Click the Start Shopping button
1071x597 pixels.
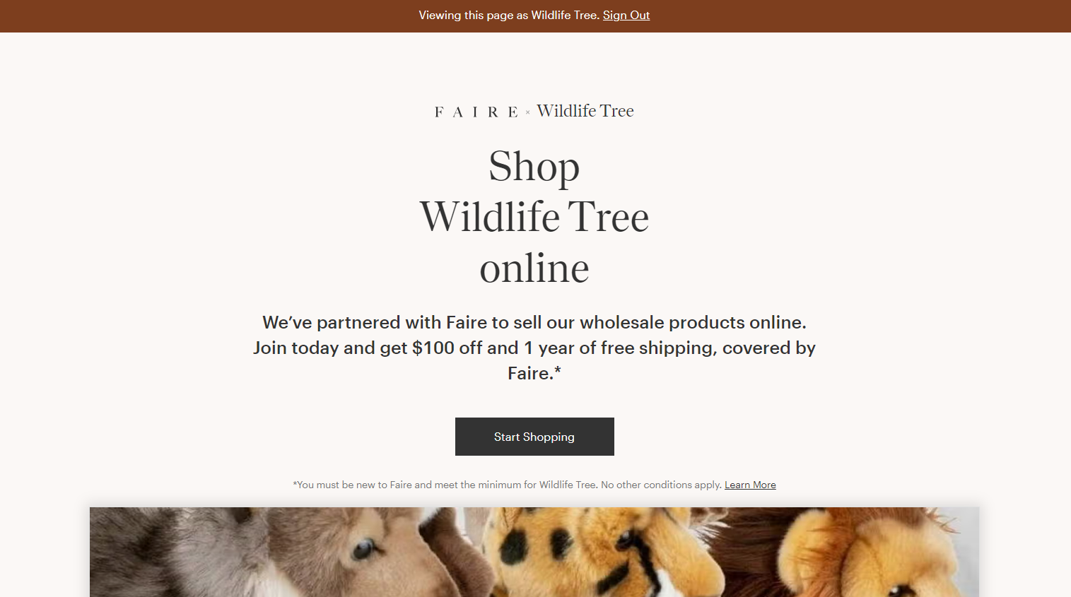tap(534, 437)
